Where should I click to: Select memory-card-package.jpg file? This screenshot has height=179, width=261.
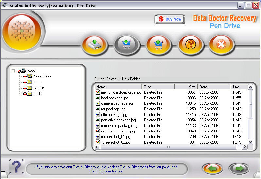[121, 92]
